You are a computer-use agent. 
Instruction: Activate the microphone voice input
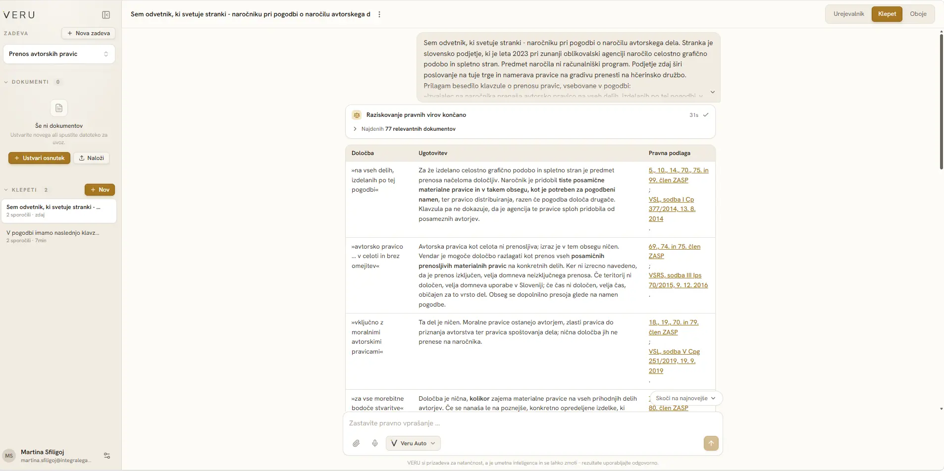coord(375,443)
